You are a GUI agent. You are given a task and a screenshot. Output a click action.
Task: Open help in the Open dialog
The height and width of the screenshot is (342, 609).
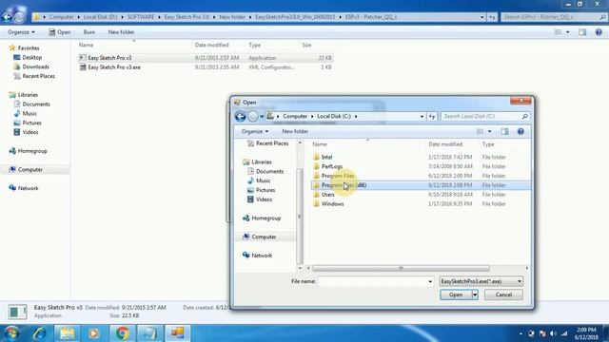pos(521,131)
